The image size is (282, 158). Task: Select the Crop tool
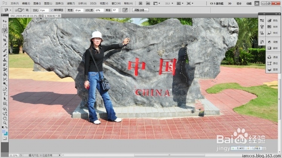tap(5, 40)
